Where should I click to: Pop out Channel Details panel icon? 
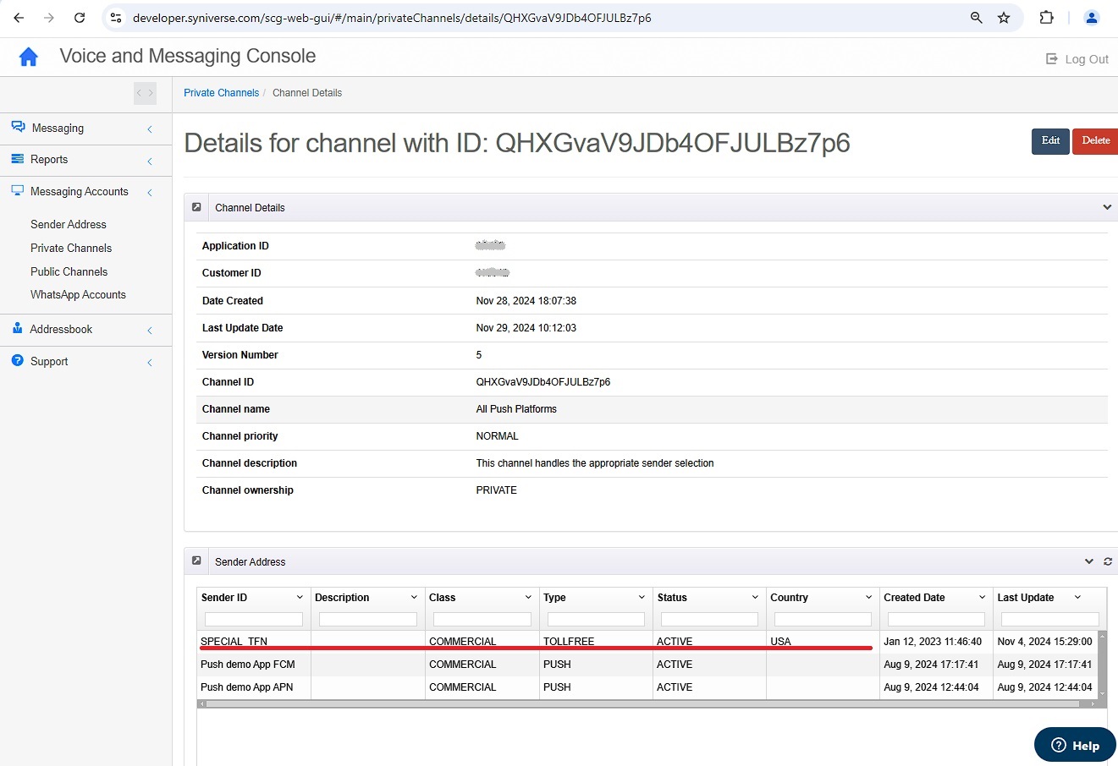196,206
